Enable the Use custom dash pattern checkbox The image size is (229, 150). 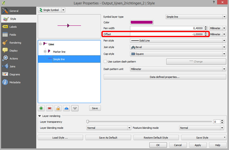pos(105,61)
